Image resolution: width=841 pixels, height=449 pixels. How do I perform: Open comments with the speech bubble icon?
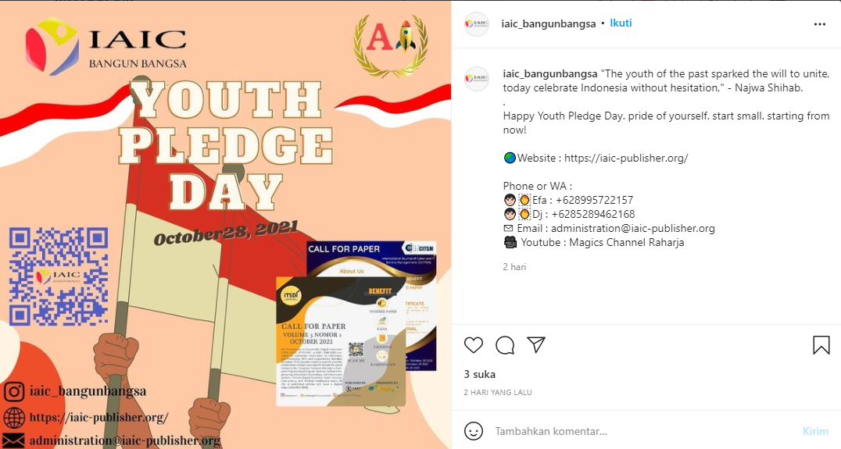(505, 345)
